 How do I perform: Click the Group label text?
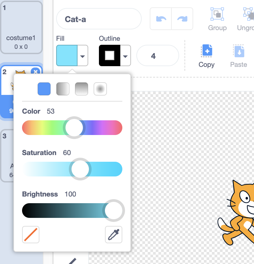tap(217, 28)
